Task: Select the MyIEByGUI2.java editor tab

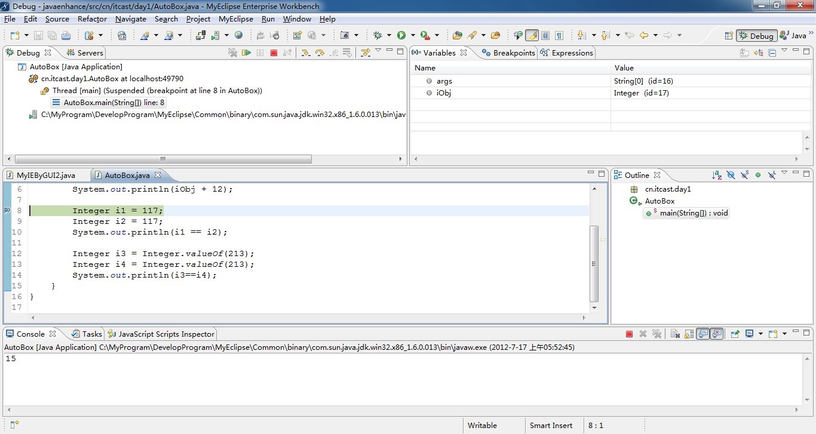Action: pyautogui.click(x=45, y=175)
